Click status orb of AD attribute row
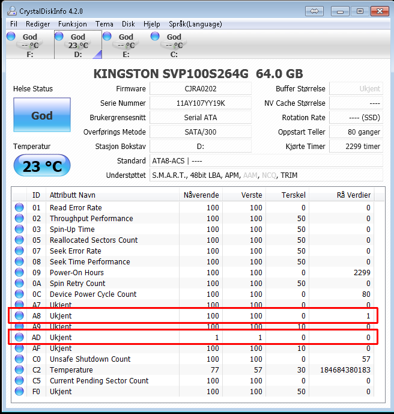The image size is (394, 414). click(x=19, y=338)
